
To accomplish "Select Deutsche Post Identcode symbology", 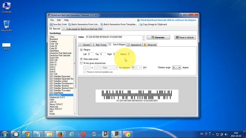I will 61,53.
